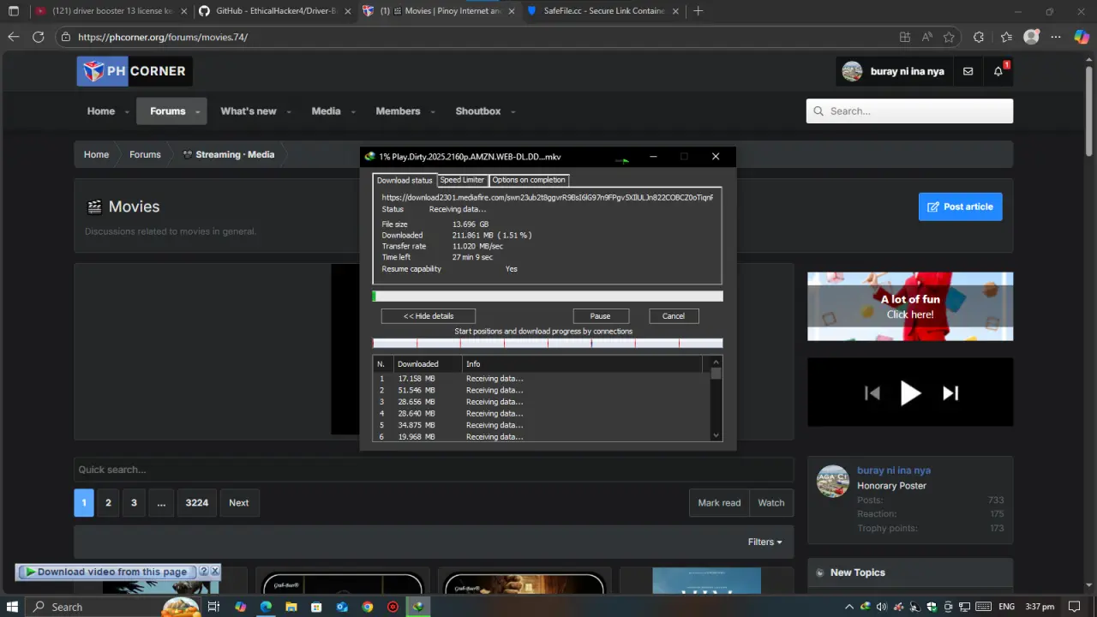The height and width of the screenshot is (617, 1097).
Task: Click the Watch button
Action: tap(771, 503)
